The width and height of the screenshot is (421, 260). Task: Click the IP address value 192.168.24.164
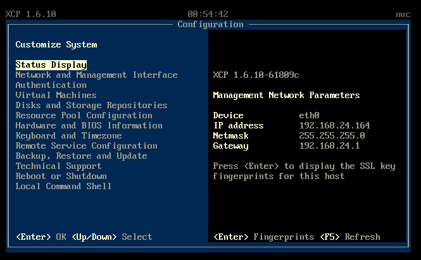coord(334,125)
